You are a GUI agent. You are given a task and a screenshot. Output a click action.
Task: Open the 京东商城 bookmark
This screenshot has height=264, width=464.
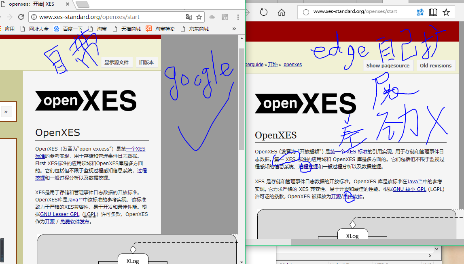pos(195,29)
